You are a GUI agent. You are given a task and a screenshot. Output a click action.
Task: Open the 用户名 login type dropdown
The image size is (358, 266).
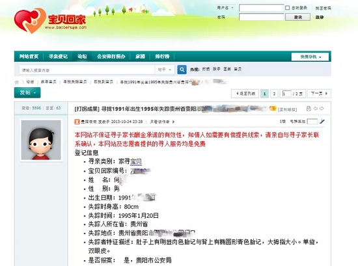[x=225, y=8]
